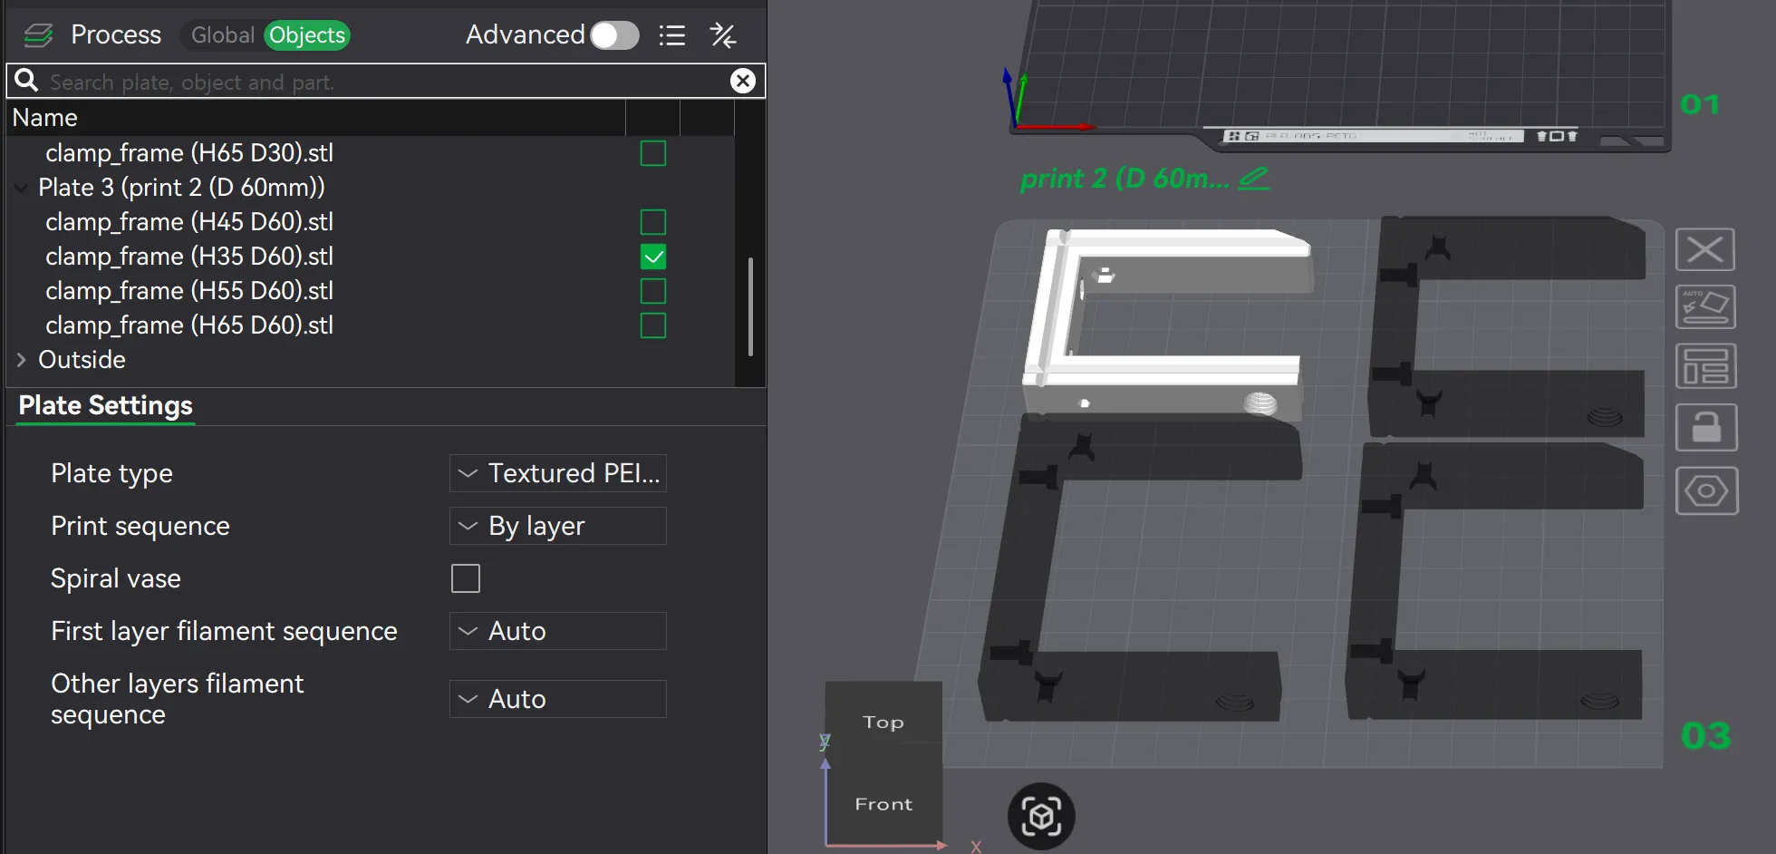Open plate settings hexagon icon
This screenshot has width=1776, height=854.
1705,490
